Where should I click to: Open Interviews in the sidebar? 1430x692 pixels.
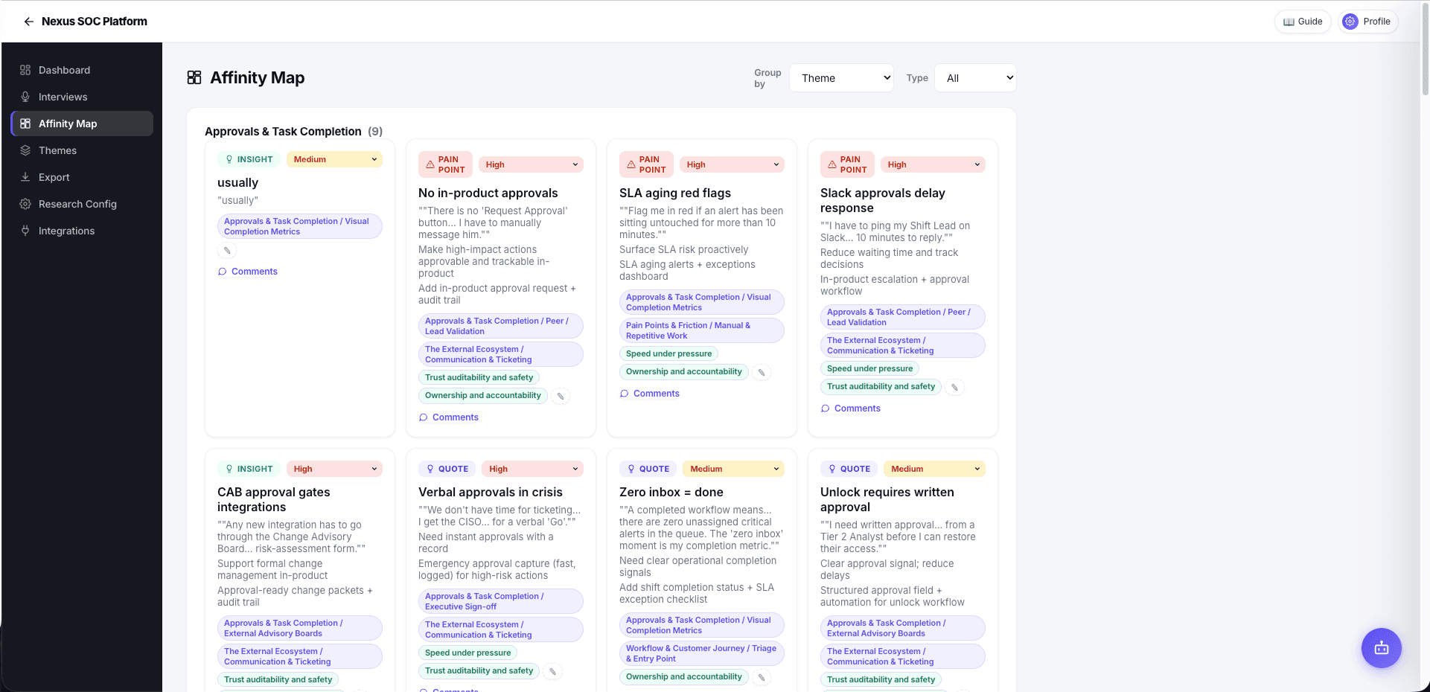pyautogui.click(x=82, y=97)
